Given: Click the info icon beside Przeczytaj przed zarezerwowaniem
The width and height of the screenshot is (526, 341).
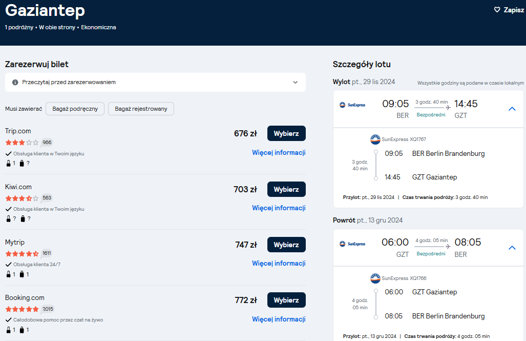Looking at the screenshot, I should tap(15, 83).
